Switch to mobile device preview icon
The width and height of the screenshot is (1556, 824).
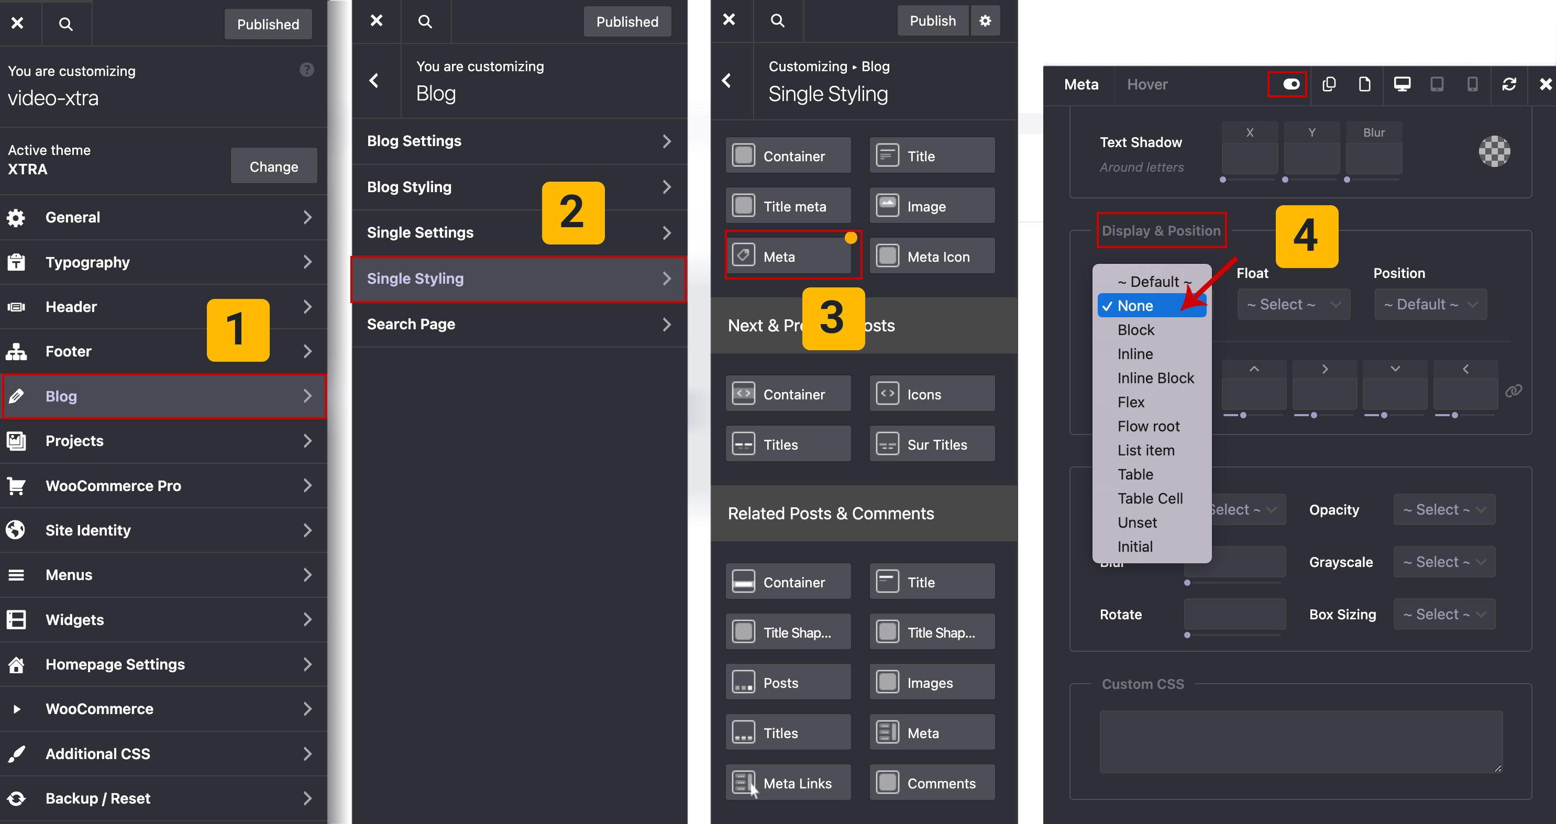[x=1473, y=84]
